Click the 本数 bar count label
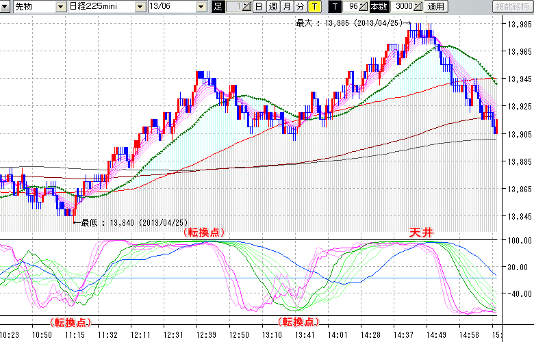This screenshot has width=534, height=342. [378, 7]
